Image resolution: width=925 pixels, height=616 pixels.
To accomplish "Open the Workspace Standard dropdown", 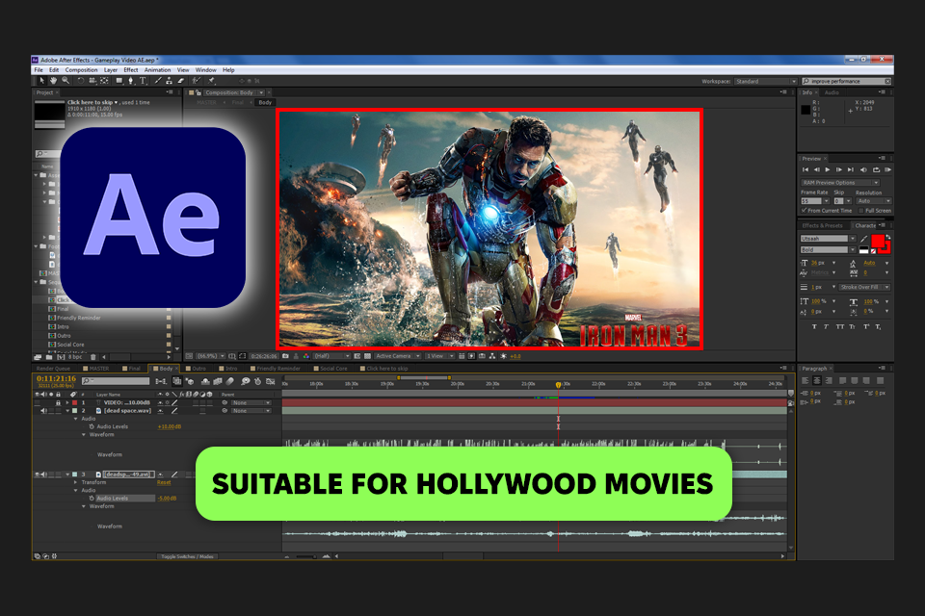I will pos(765,82).
